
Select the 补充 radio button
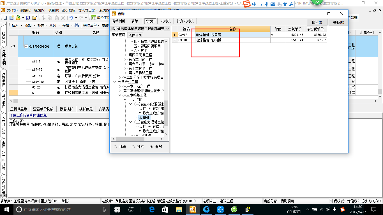133,147
